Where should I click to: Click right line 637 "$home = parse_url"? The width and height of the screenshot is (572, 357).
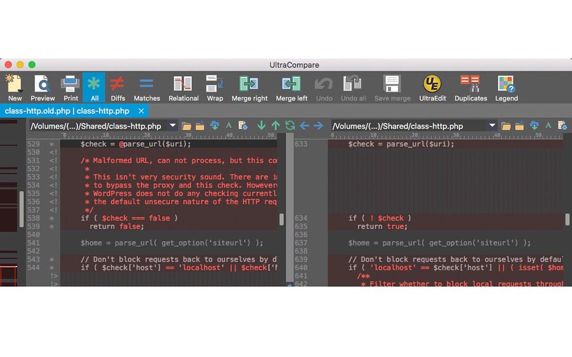coord(440,243)
